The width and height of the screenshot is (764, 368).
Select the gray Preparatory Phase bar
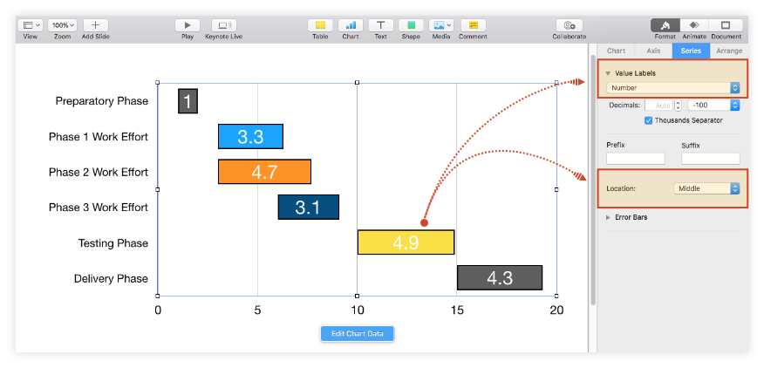point(188,101)
